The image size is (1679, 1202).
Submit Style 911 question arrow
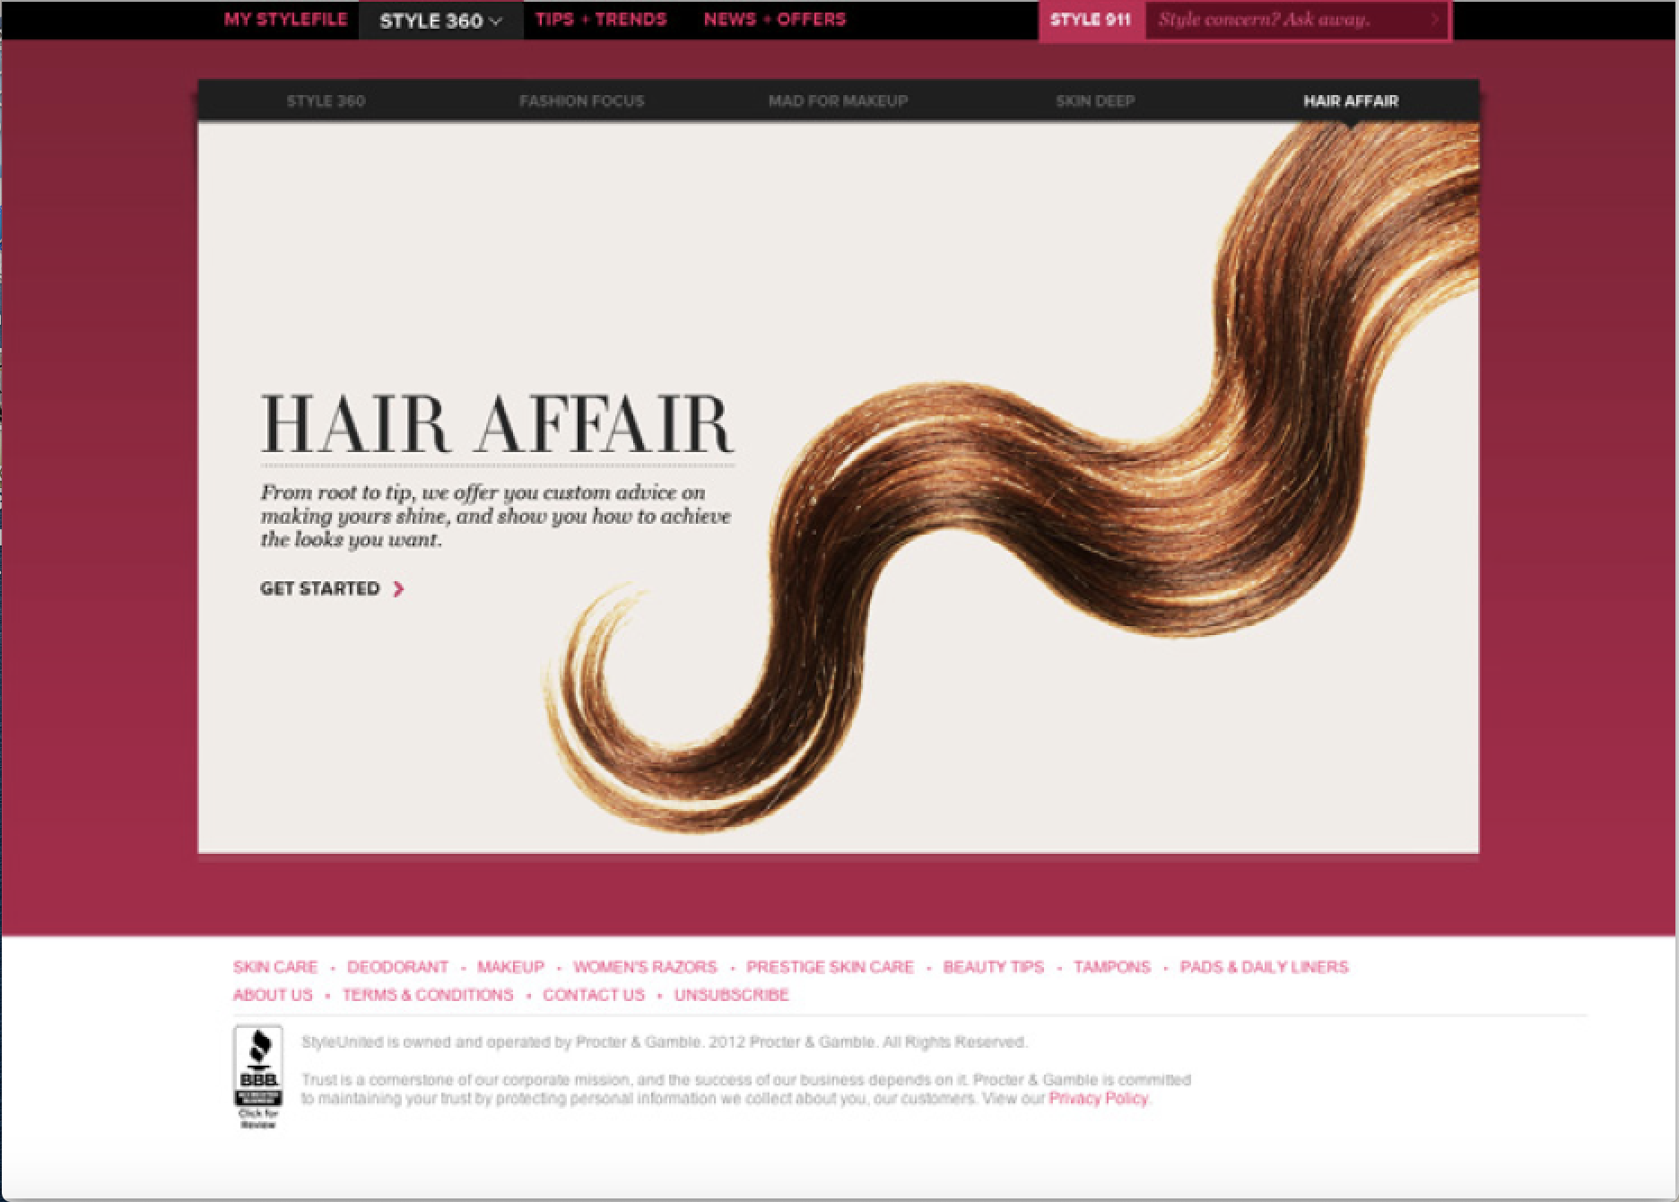tap(1435, 20)
